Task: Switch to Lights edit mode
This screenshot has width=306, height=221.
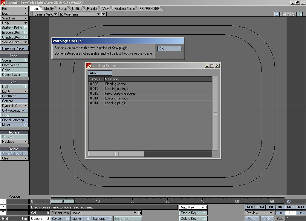Action: tap(81, 219)
